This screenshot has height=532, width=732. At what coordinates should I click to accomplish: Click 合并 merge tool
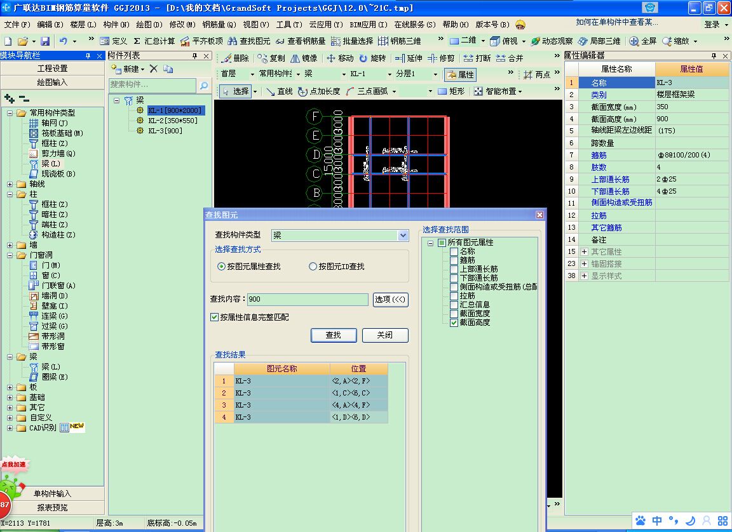tap(510, 58)
